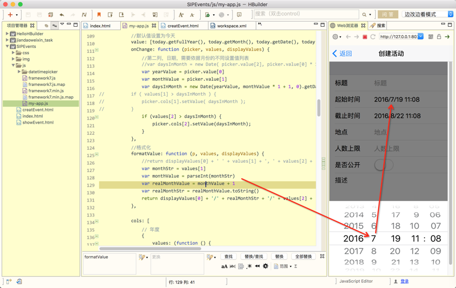Expand the HelloHBuilder project
The width and height of the screenshot is (456, 288).
click(x=7, y=34)
